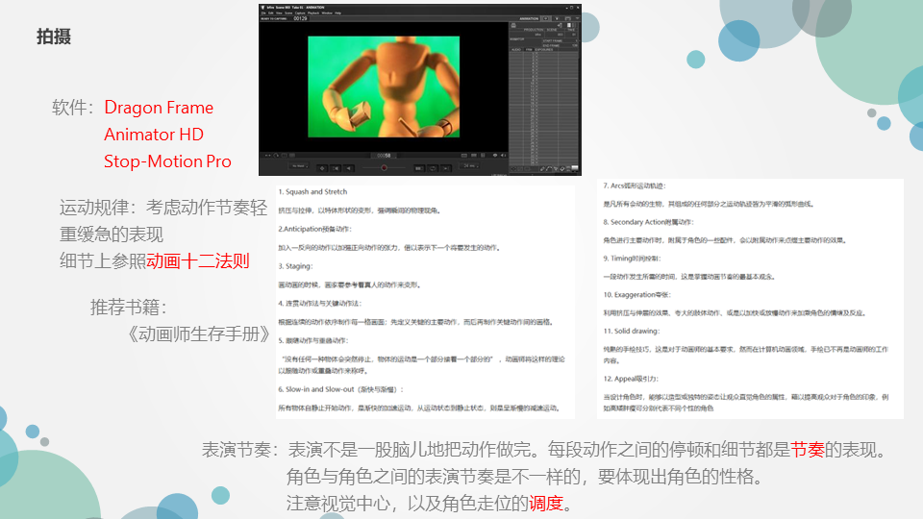Click the panel layout icon atop X-sheet
Viewport: 923px width, 519px height.
(x=570, y=25)
